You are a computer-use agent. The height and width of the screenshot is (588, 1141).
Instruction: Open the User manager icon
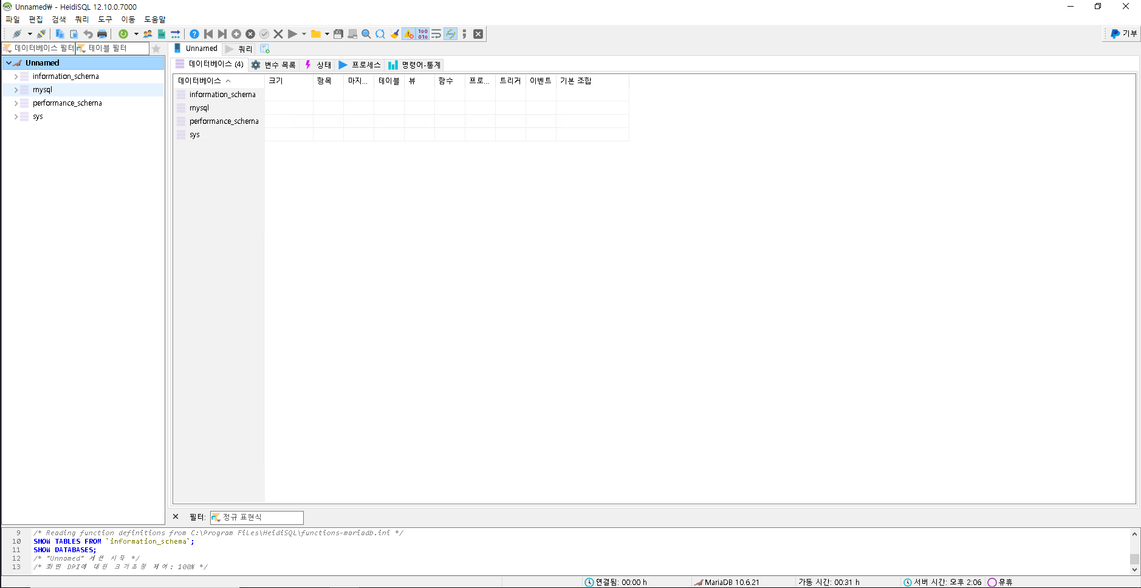pyautogui.click(x=147, y=33)
